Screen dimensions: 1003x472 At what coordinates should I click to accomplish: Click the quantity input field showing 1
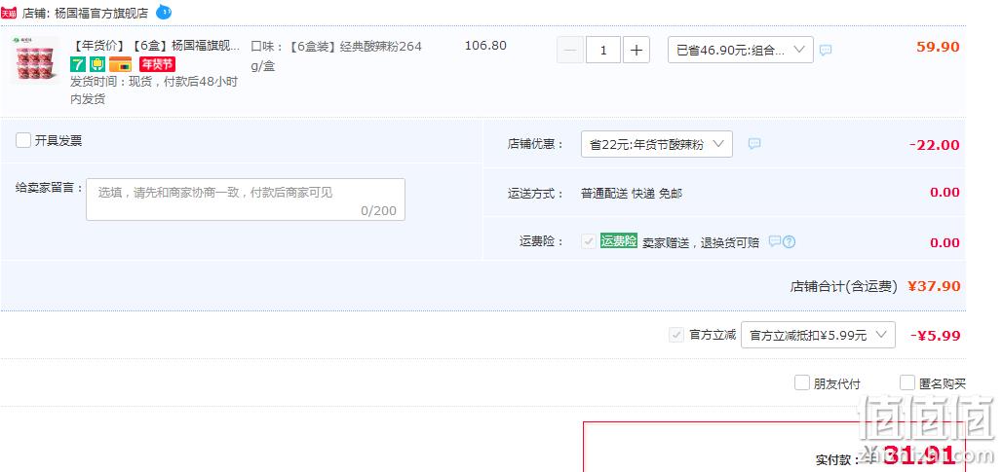point(603,50)
